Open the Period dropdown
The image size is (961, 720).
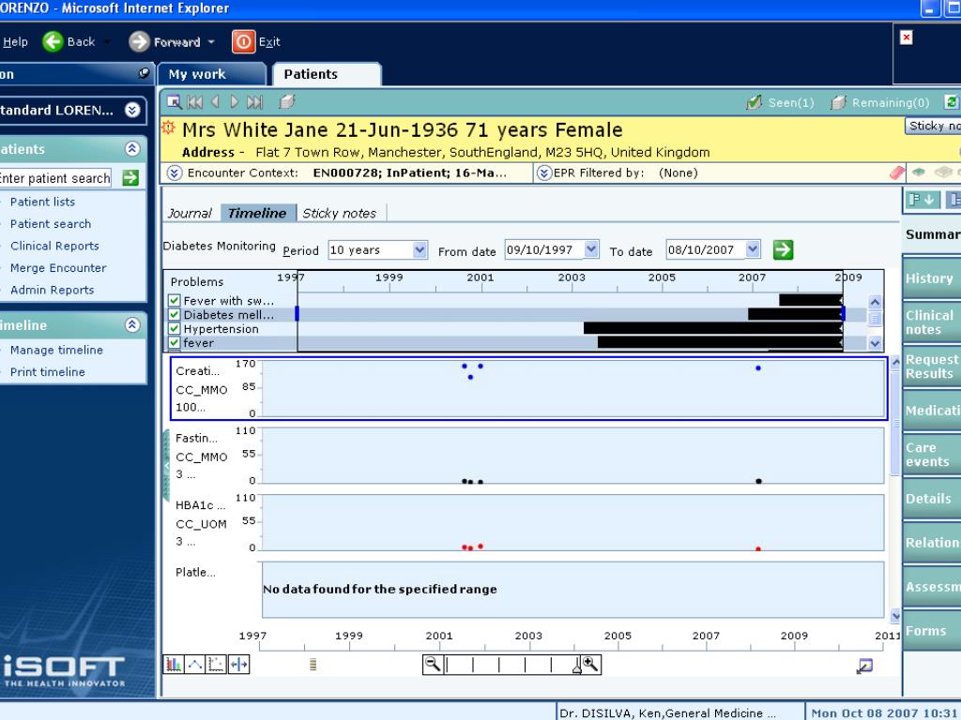click(x=419, y=249)
